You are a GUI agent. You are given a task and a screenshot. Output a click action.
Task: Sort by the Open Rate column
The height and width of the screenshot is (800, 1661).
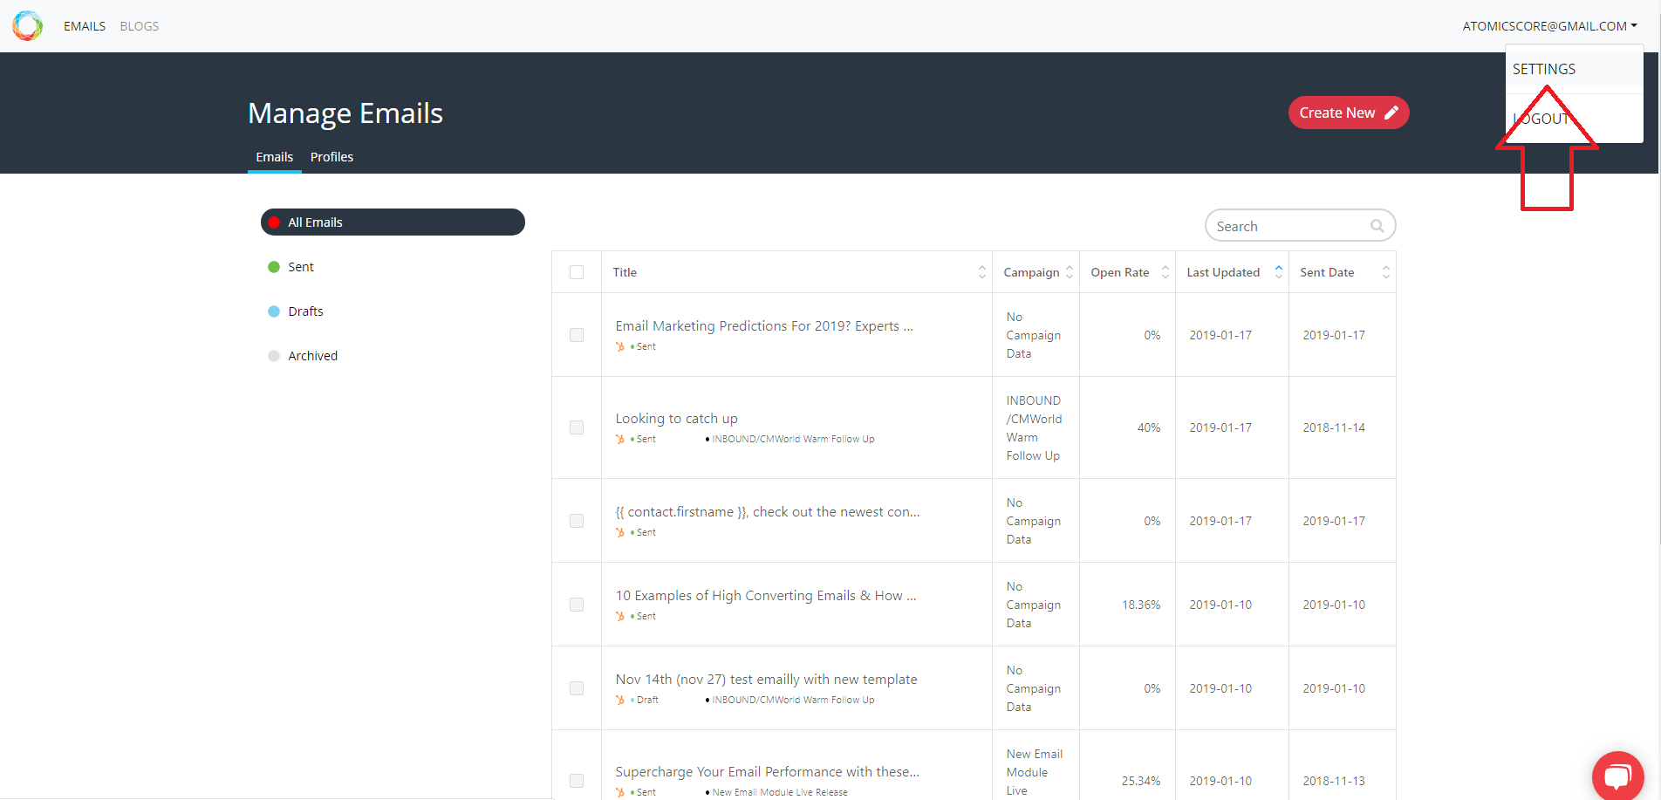pos(1165,272)
